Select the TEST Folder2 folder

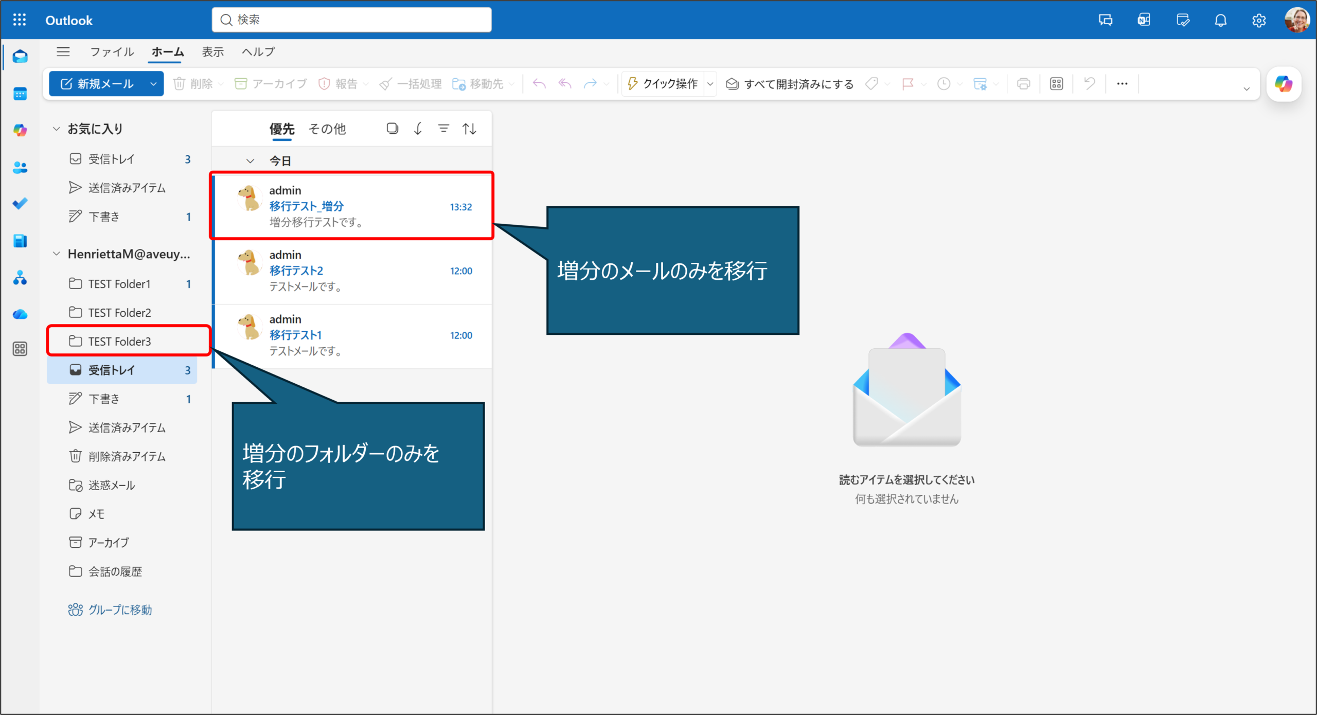click(x=119, y=313)
